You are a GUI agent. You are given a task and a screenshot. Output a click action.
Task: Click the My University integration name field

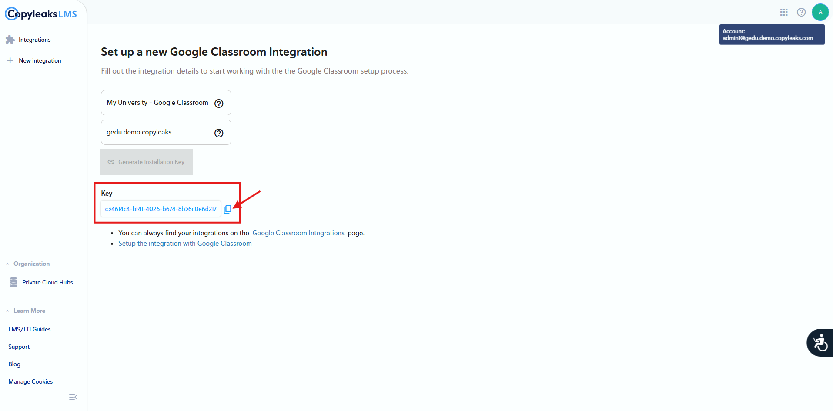pos(166,103)
